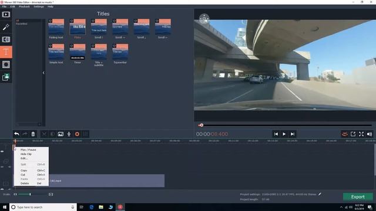
Task: Select the Fading text title thumbnail
Action: tap(56, 27)
